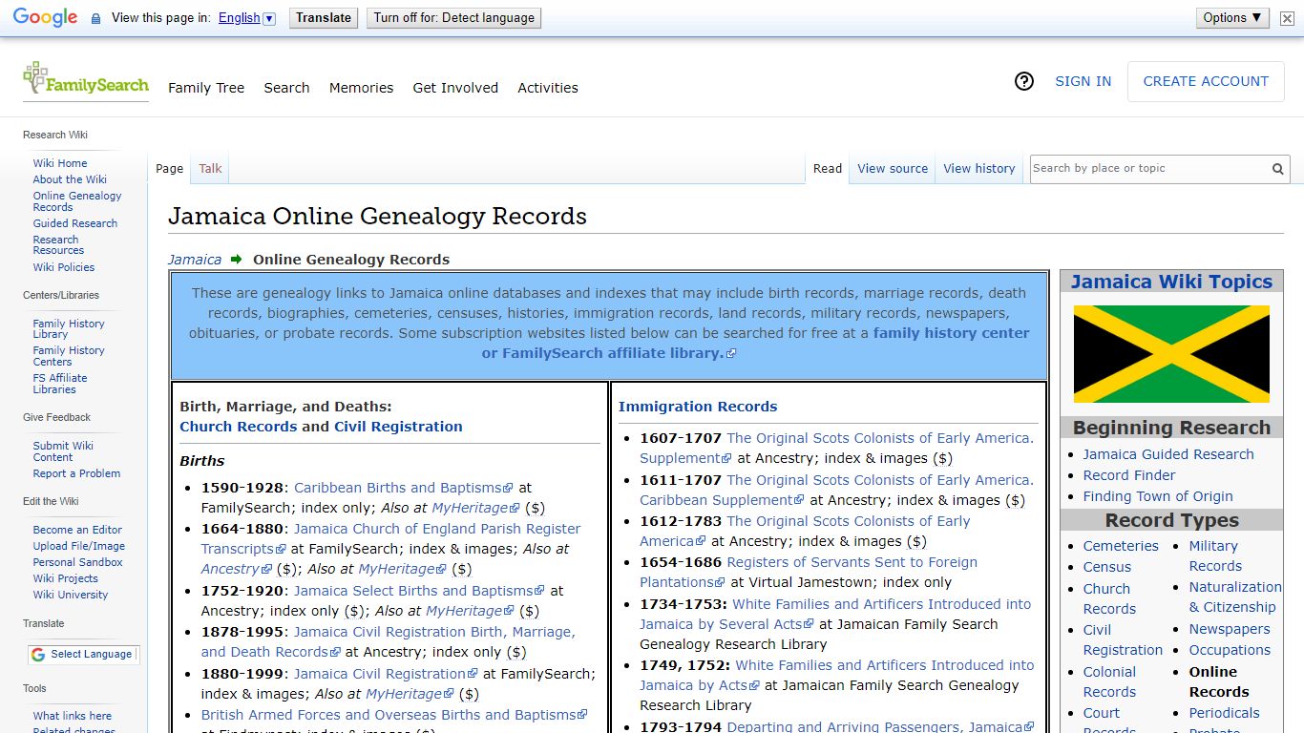Screen dimensions: 1304x733
Task: Open Occupations record type link
Action: [x=1230, y=650]
